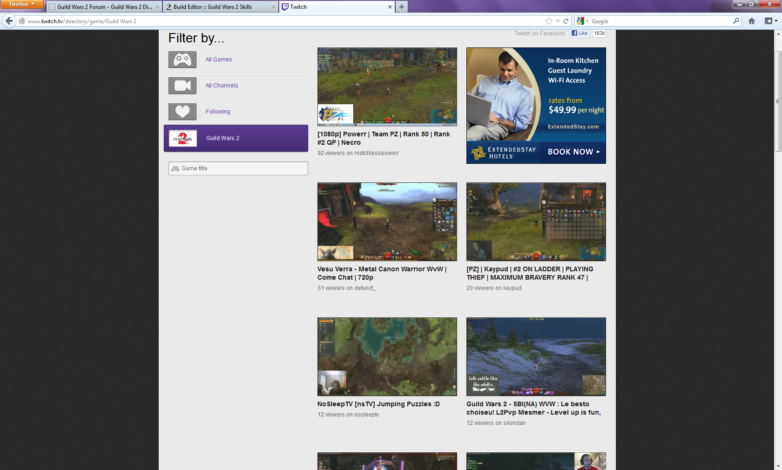Click the 163k Facebook like count

[x=599, y=33]
